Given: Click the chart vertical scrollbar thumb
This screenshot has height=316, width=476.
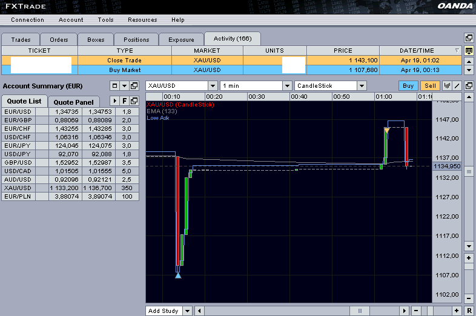Looking at the screenshot, I should pos(469,172).
